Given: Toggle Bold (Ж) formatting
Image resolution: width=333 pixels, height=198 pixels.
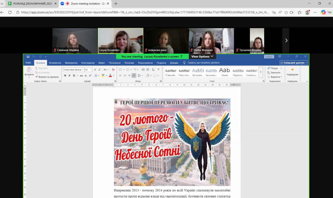Looking at the screenshot, I should pos(65,76).
